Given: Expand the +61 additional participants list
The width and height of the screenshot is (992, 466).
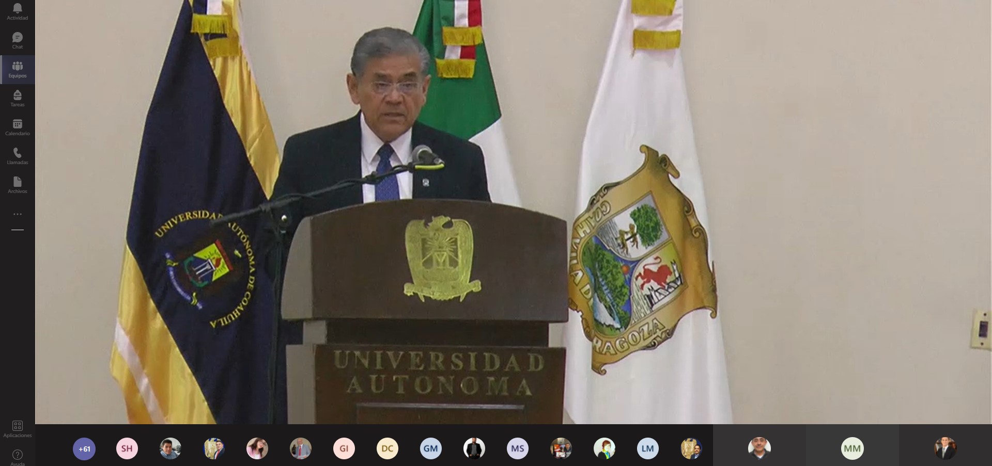Looking at the screenshot, I should point(84,448).
